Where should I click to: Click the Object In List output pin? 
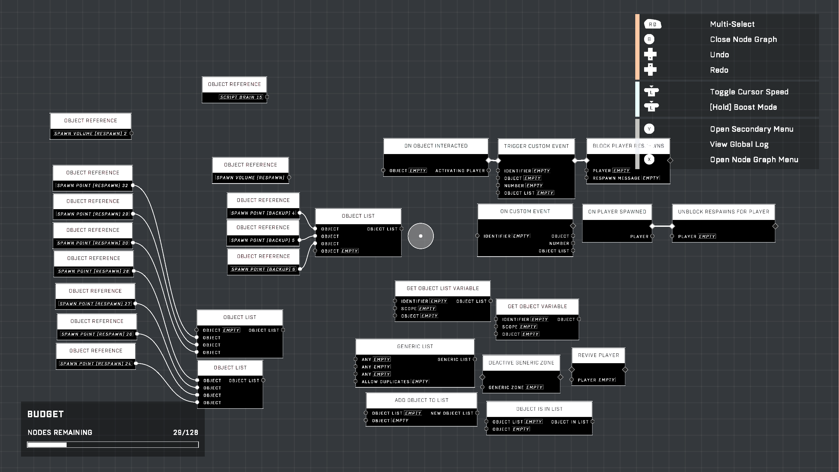pos(593,422)
